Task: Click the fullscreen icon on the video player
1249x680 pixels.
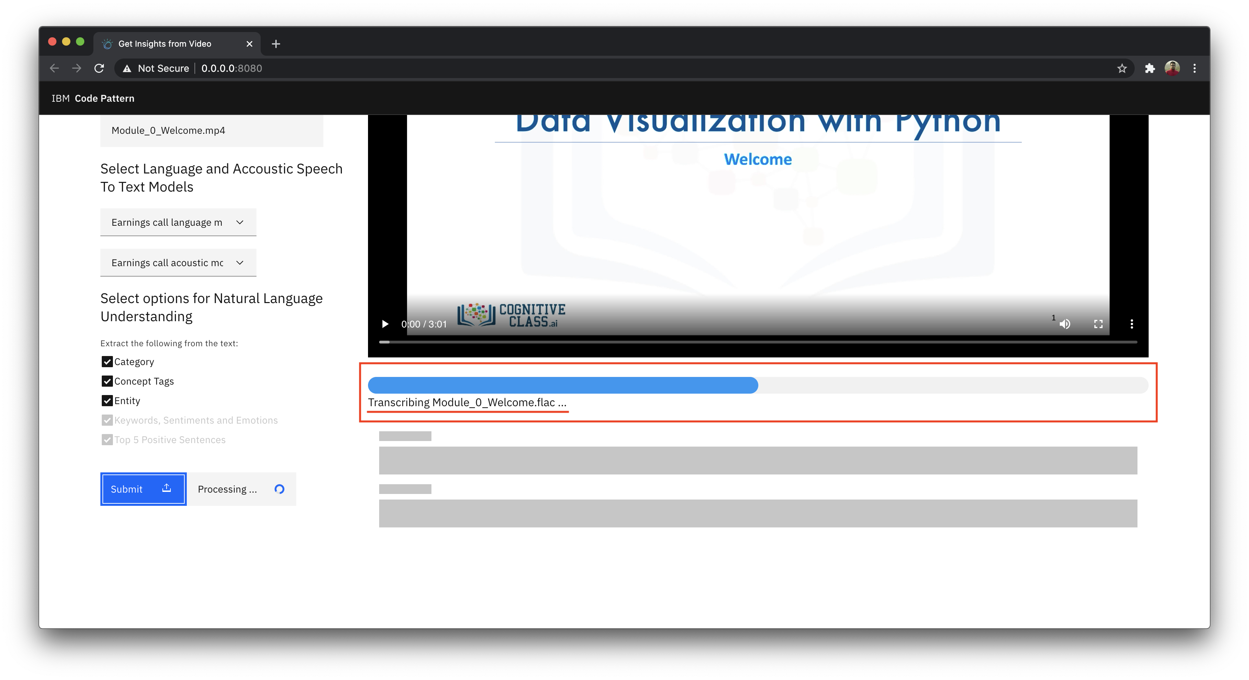Action: 1098,324
